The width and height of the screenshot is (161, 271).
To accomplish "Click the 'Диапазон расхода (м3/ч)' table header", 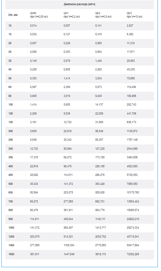I will tap(79, 4).
